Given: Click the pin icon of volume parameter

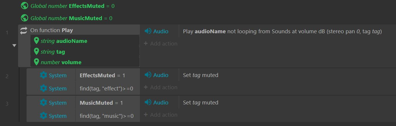Looking at the screenshot, I should click(x=37, y=62).
